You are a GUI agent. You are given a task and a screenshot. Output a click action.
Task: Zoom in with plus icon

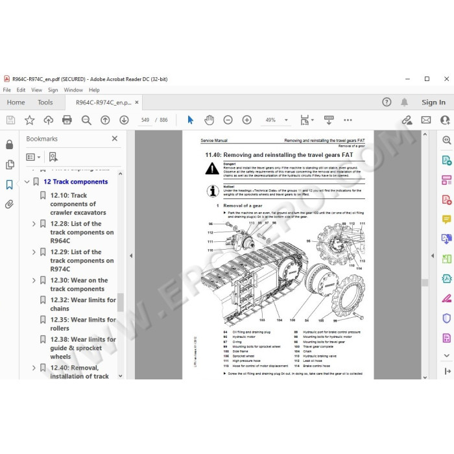point(246,120)
